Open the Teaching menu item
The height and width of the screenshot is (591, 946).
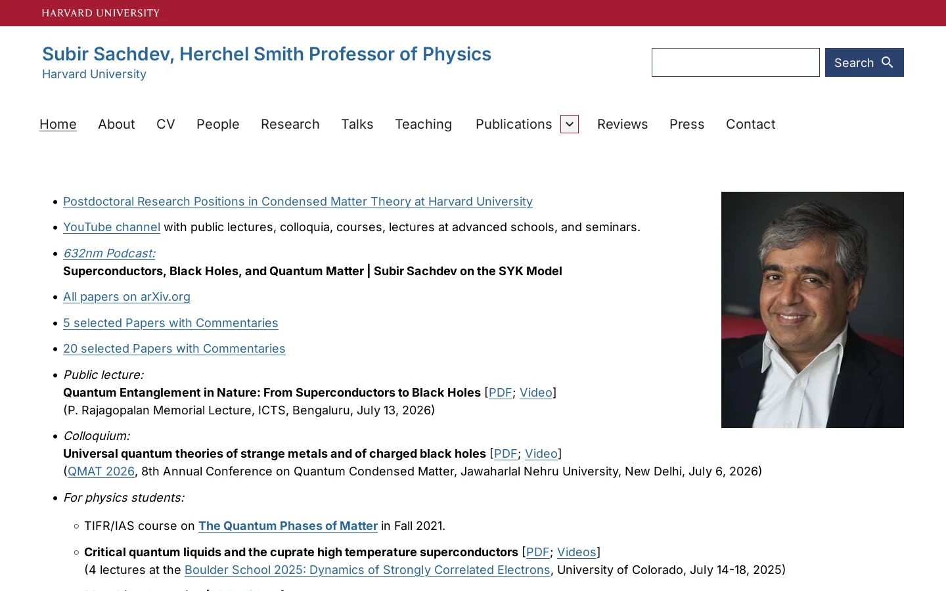[423, 124]
